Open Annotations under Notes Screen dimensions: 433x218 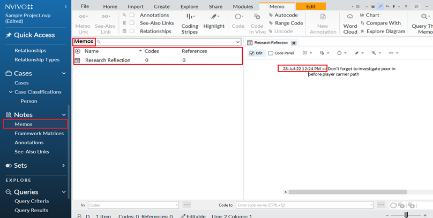tap(29, 143)
